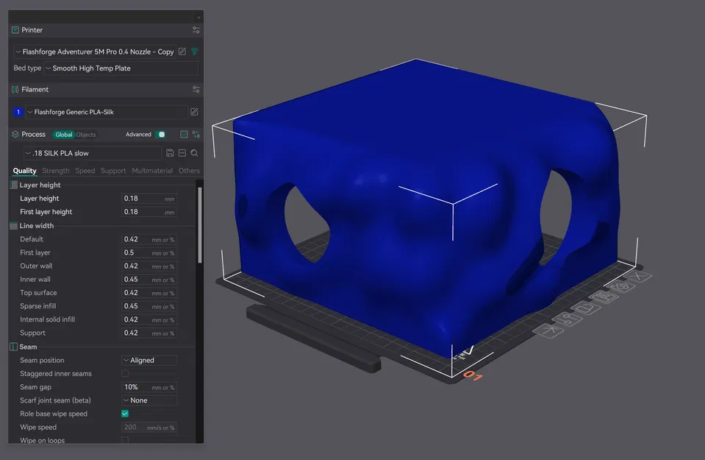The width and height of the screenshot is (705, 460).
Task: Toggle the Advanced process mode switch
Action: coord(162,134)
